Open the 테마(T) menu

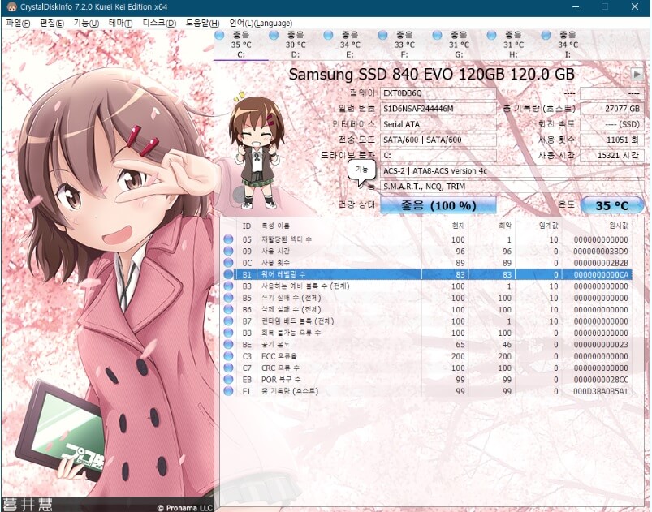click(120, 24)
